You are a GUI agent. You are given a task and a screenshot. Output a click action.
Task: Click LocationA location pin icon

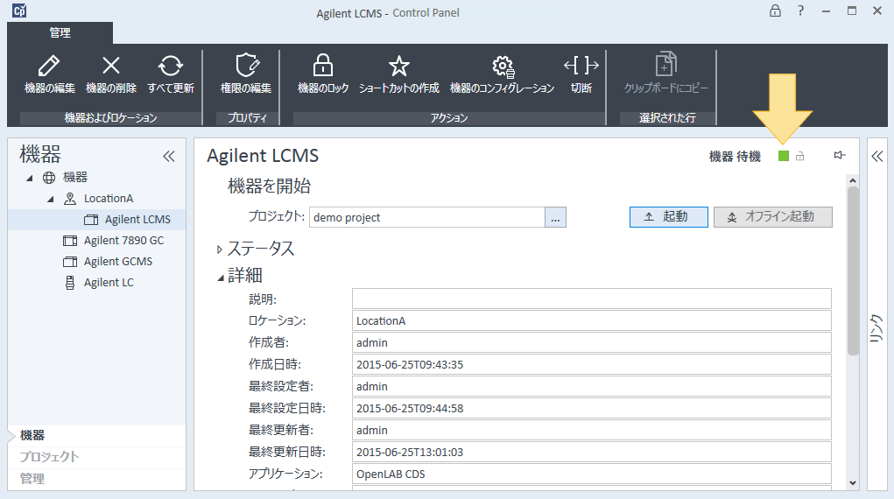coord(69,199)
